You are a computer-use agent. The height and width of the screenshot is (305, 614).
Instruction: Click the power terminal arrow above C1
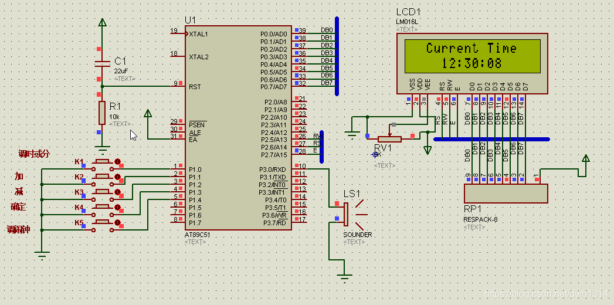pyautogui.click(x=102, y=23)
